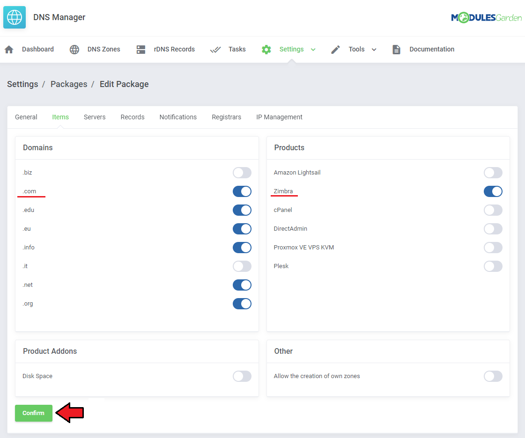Click the Settings menu label

click(x=291, y=49)
